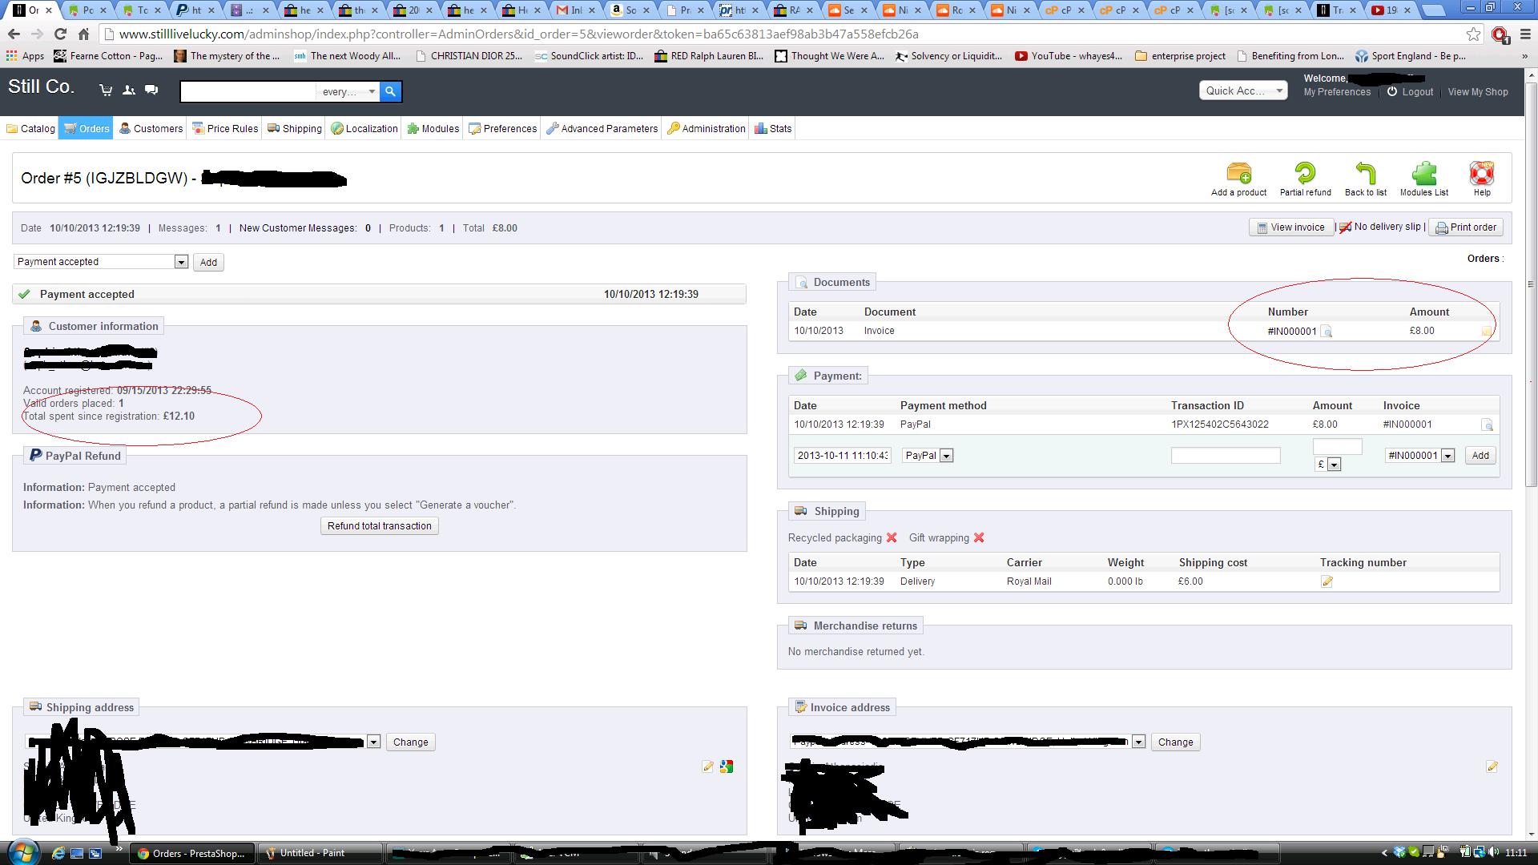Viewport: 1538px width, 865px height.
Task: Click the Refund total transaction button
Action: tap(379, 526)
